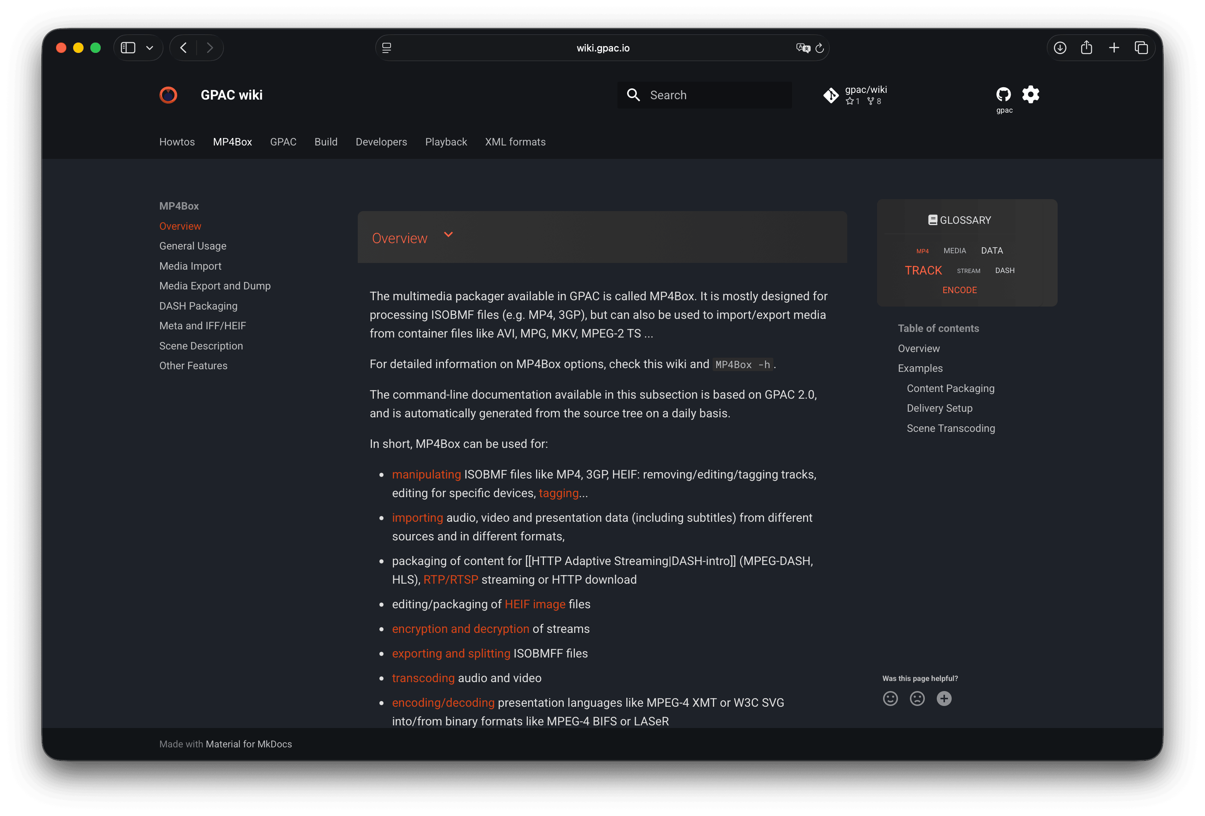Reload the page with the refresh icon
The width and height of the screenshot is (1205, 816).
[820, 48]
